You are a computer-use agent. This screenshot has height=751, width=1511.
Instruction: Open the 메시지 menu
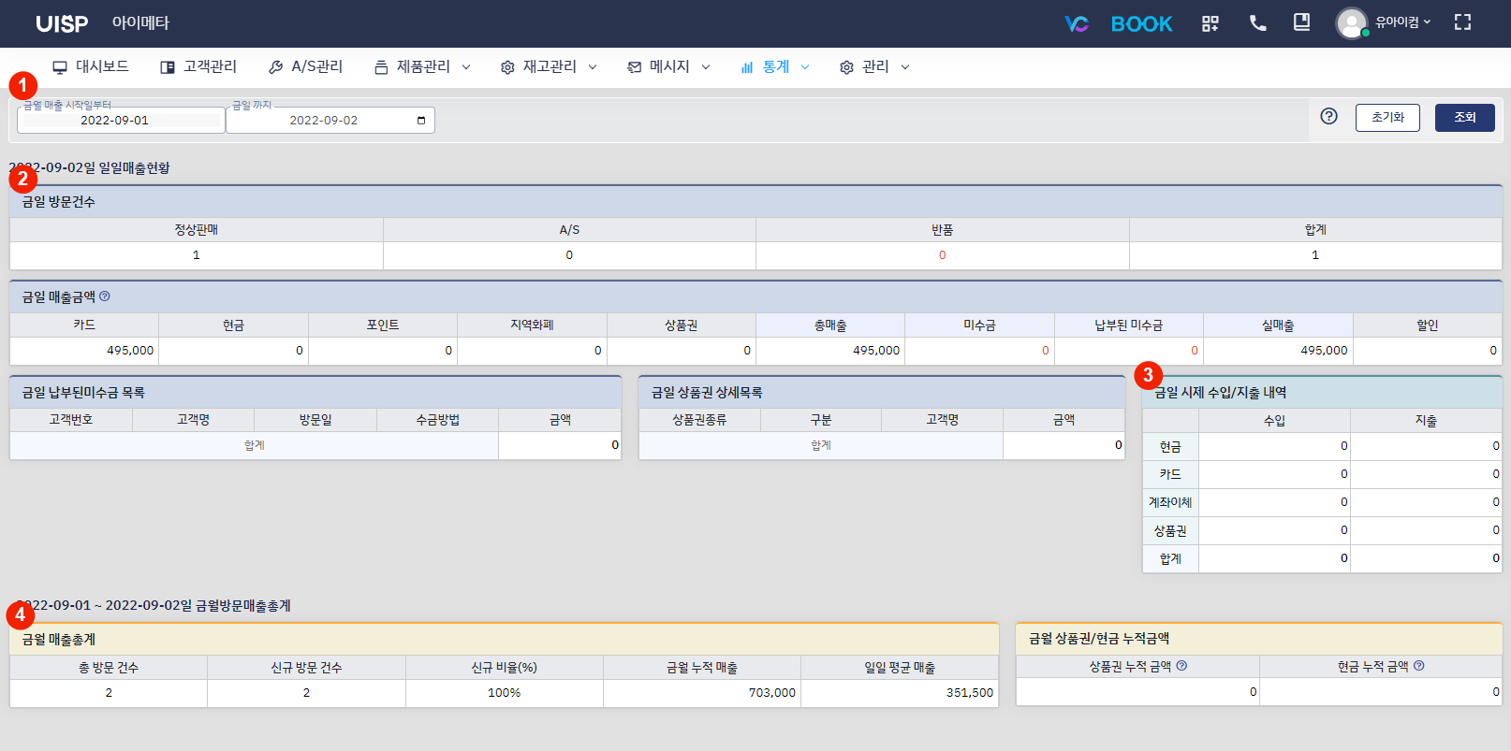(668, 67)
